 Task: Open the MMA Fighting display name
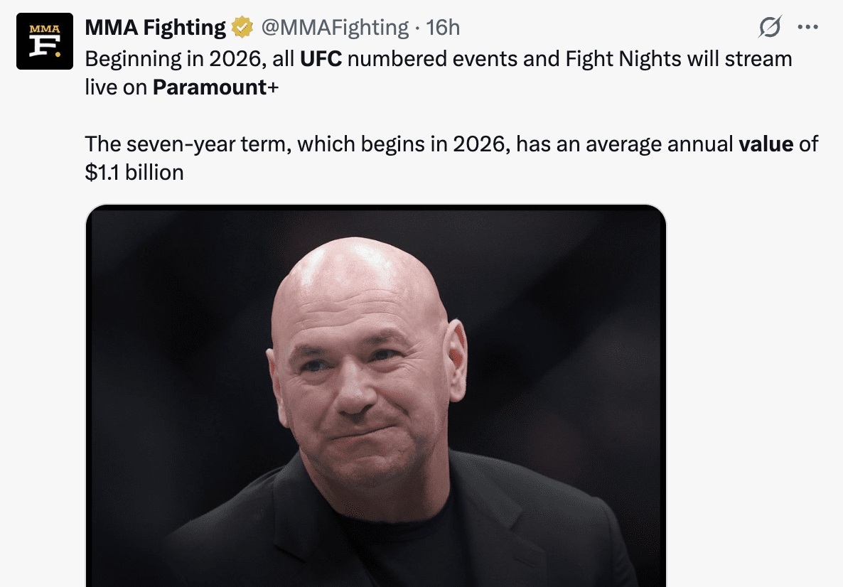coord(155,28)
